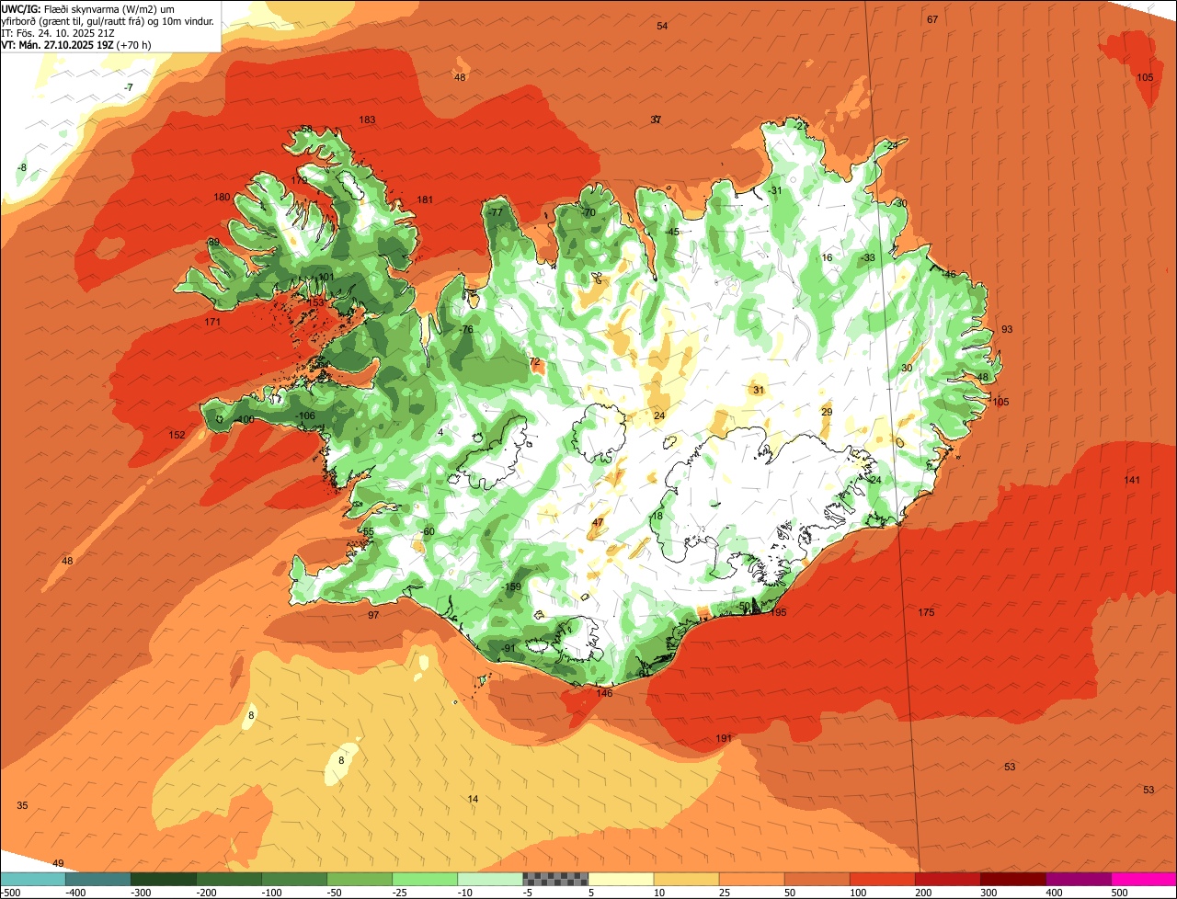Click the value 93 off the east coast
The width and height of the screenshot is (1177, 899).
click(x=1007, y=330)
